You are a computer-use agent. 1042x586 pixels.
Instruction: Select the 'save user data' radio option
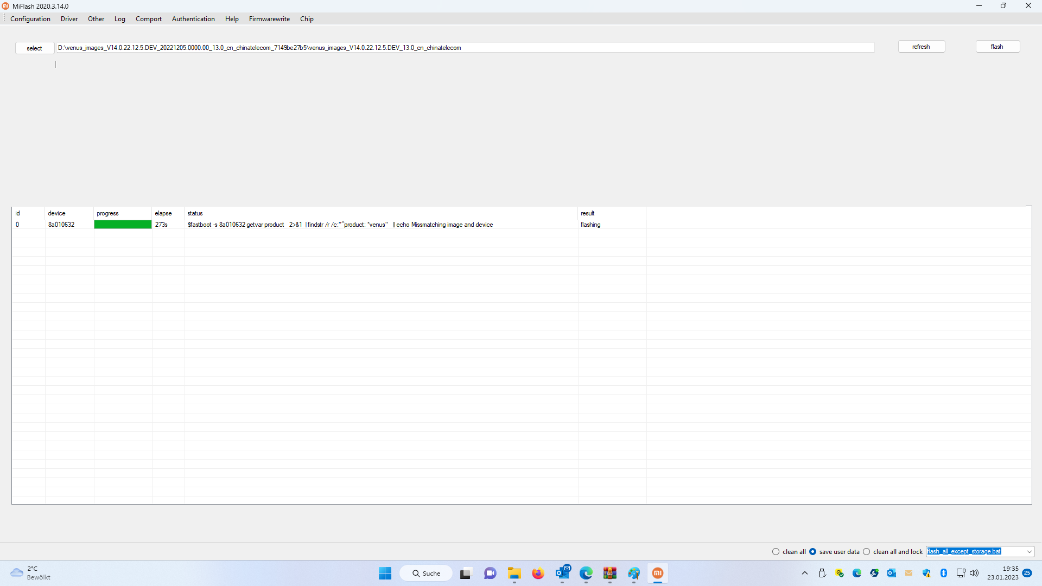pos(812,552)
